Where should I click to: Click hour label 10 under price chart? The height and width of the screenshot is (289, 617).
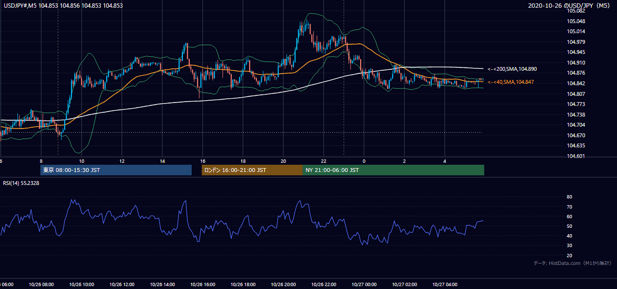pyautogui.click(x=82, y=161)
